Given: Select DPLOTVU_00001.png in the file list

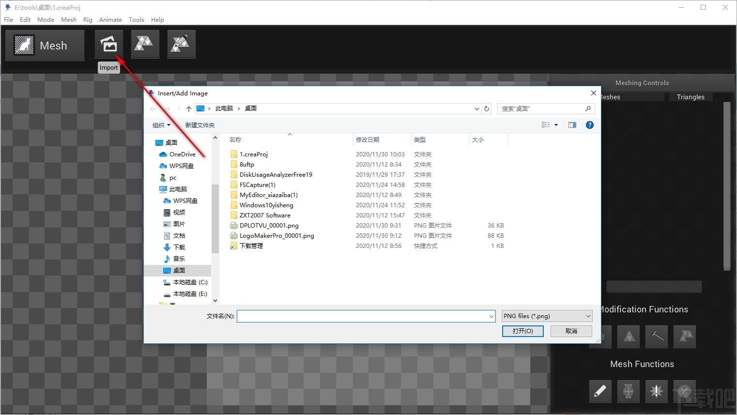Looking at the screenshot, I should click(269, 226).
